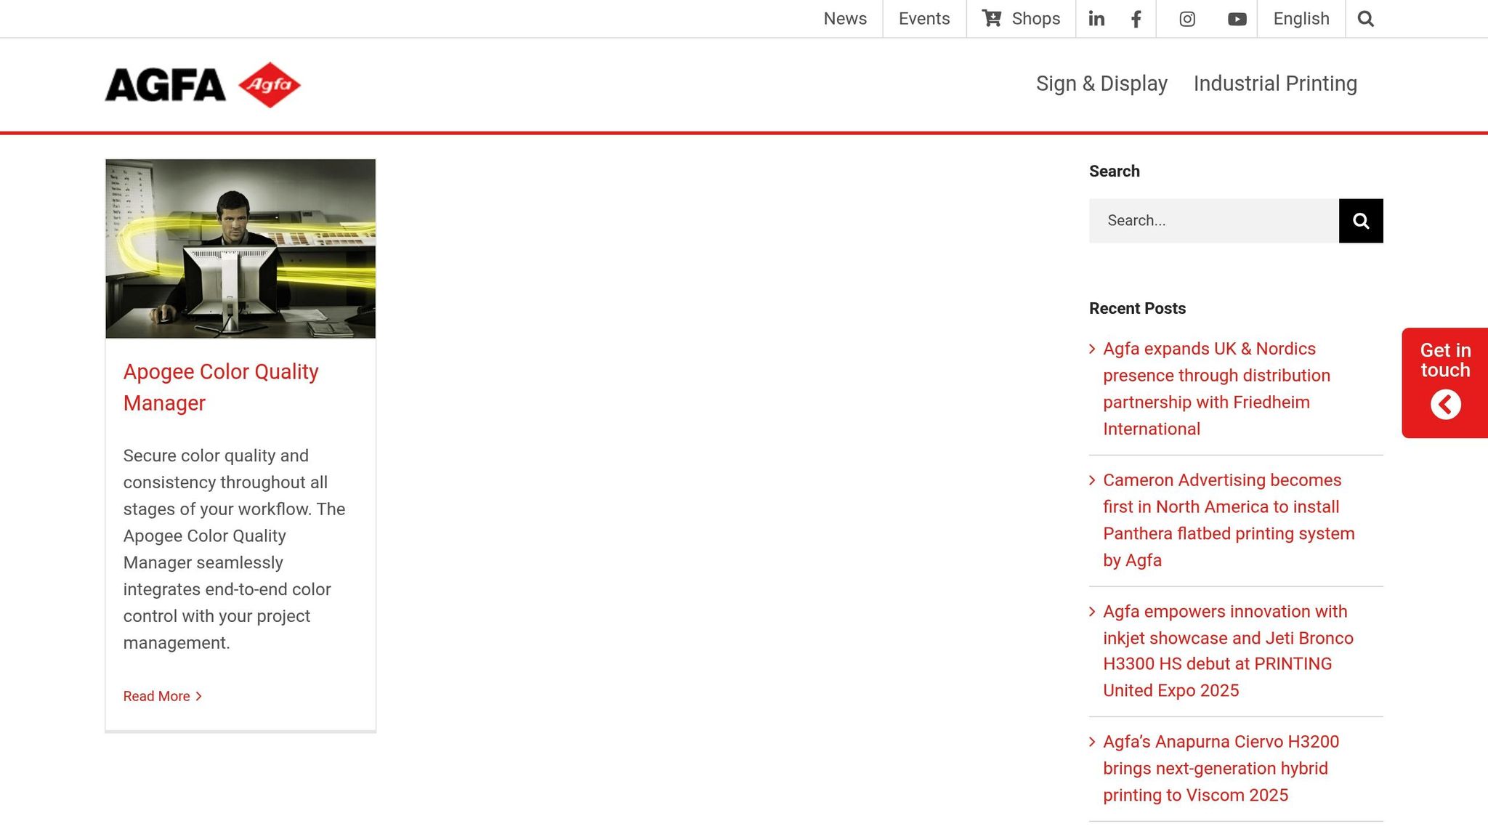
Task: Open Agfa LinkedIn page icon
Action: point(1096,19)
